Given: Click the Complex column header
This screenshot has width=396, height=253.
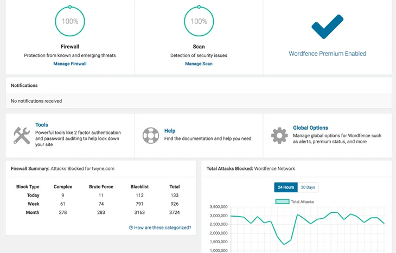Looking at the screenshot, I should click(x=63, y=187).
